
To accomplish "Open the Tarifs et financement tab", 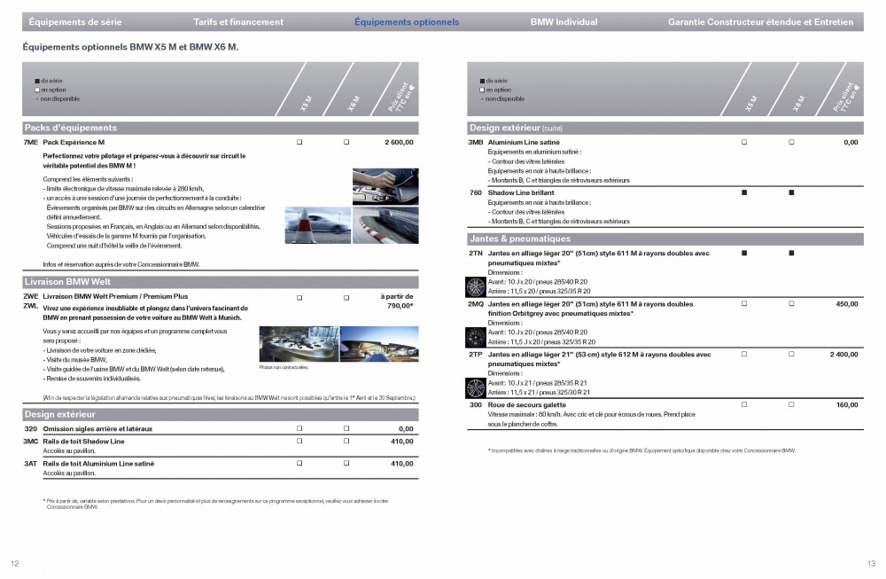I will (x=238, y=22).
